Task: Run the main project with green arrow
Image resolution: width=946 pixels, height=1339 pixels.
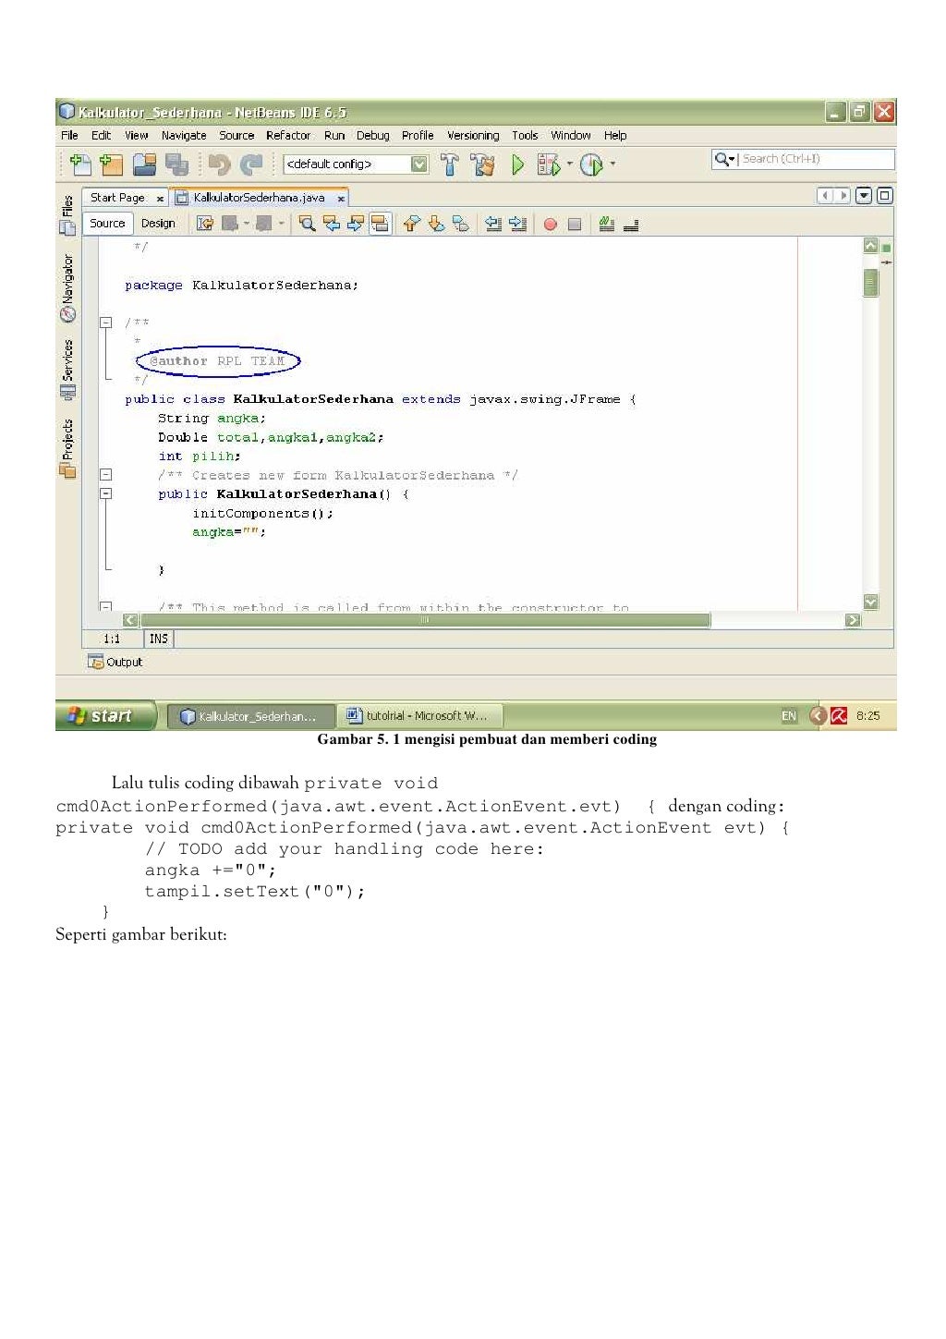Action: (517, 164)
